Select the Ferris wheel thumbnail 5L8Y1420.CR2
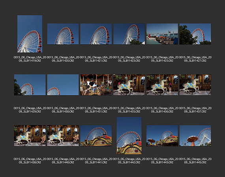Viewport: 225px width, 177px height. coord(63,34)
